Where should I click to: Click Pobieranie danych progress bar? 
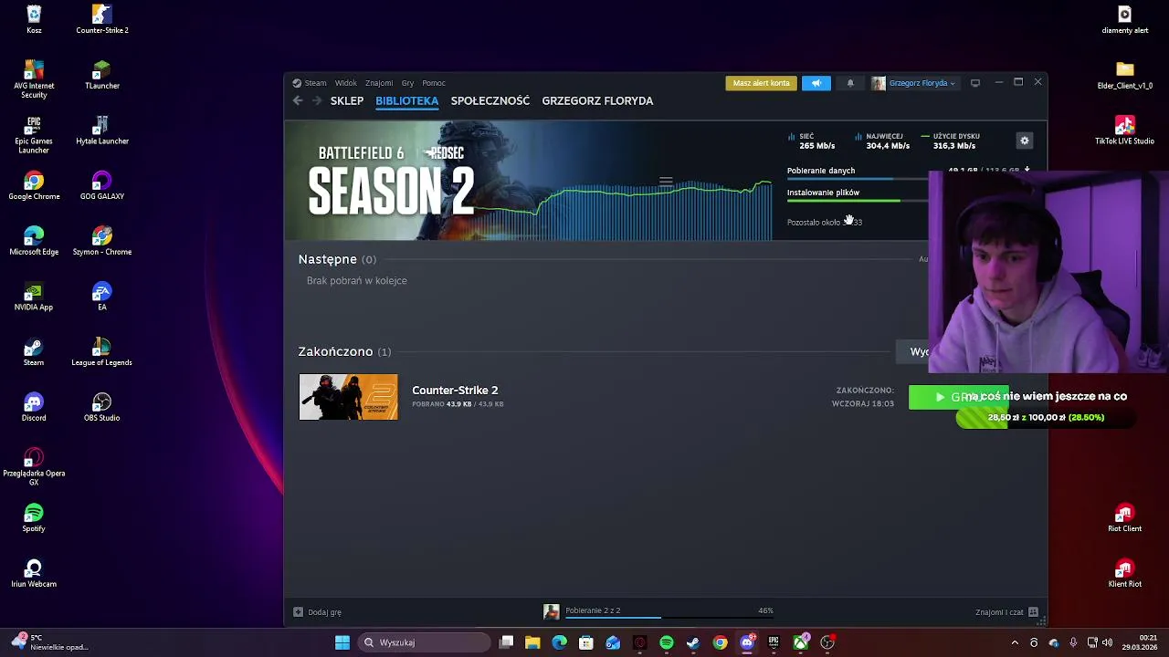pos(858,179)
